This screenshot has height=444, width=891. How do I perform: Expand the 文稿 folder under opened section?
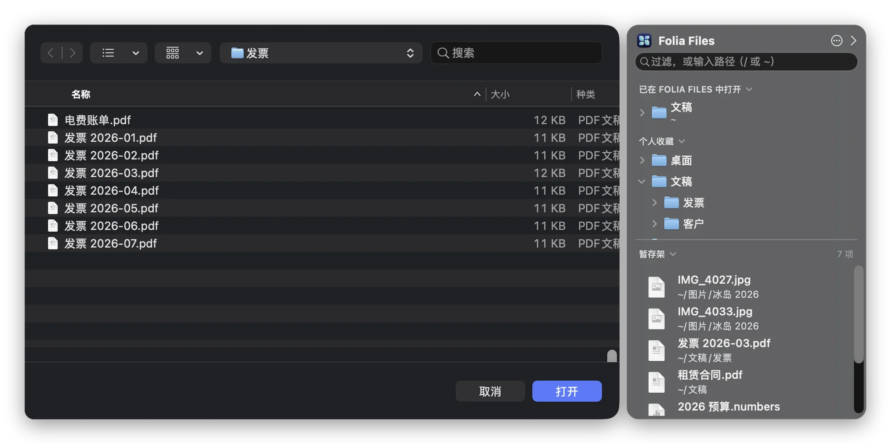[x=642, y=113]
